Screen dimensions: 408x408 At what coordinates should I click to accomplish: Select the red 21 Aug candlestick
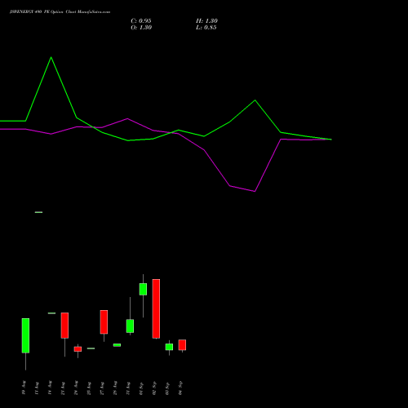point(64,326)
